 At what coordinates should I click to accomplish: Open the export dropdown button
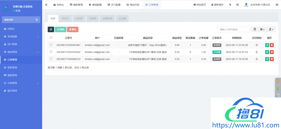click(271, 29)
